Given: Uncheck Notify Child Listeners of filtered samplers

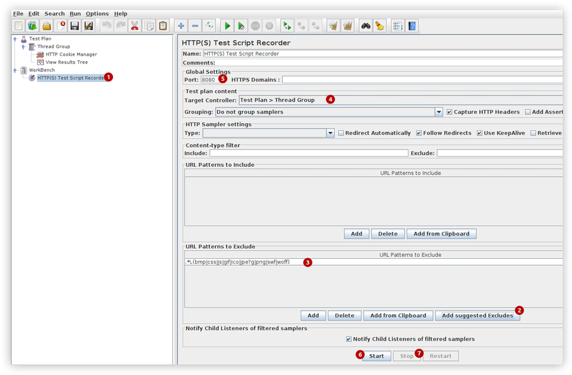Looking at the screenshot, I should pyautogui.click(x=347, y=338).
